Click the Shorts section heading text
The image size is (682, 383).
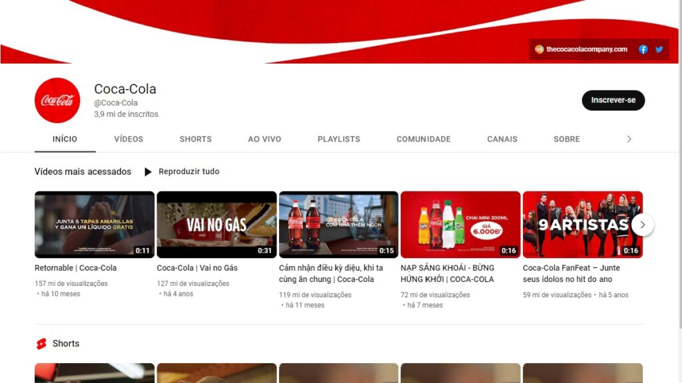coord(66,344)
